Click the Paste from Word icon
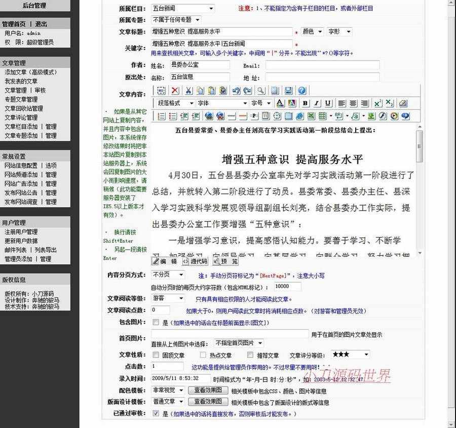The image size is (456, 428). click(x=223, y=91)
